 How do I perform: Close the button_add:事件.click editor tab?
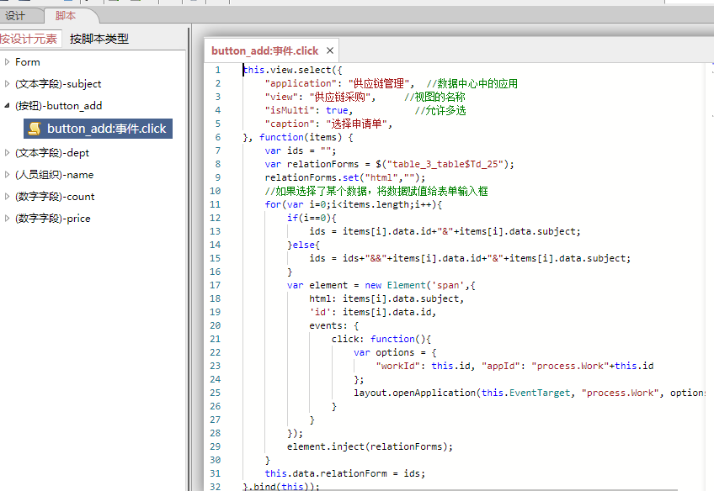point(330,51)
